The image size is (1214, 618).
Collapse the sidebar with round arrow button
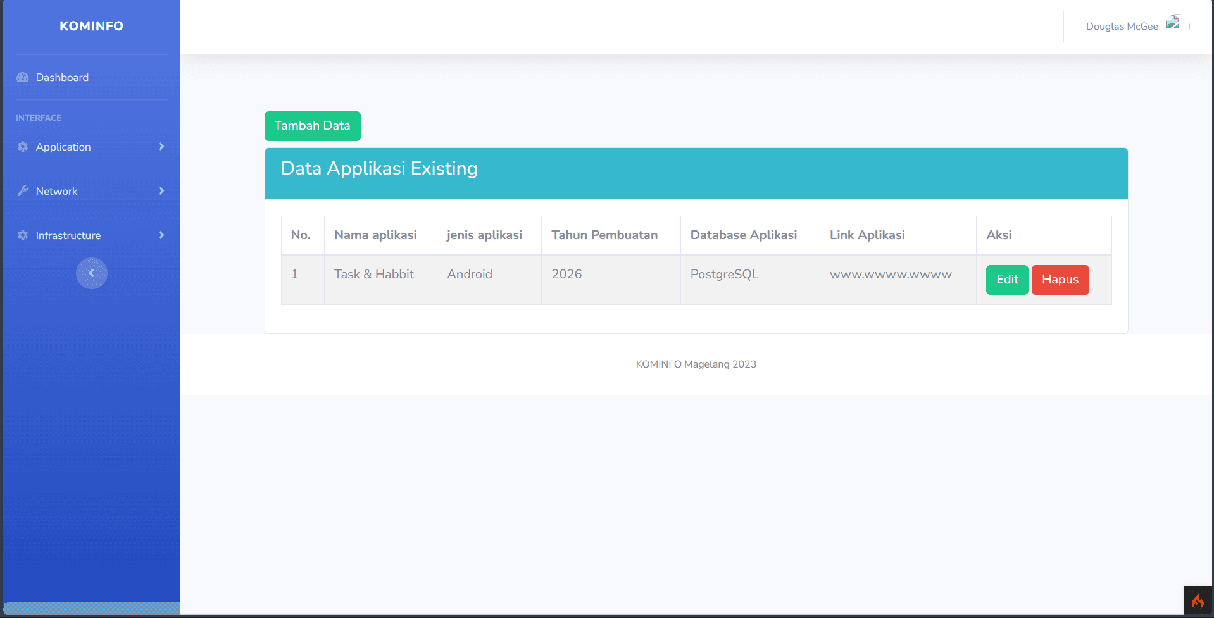pyautogui.click(x=92, y=273)
